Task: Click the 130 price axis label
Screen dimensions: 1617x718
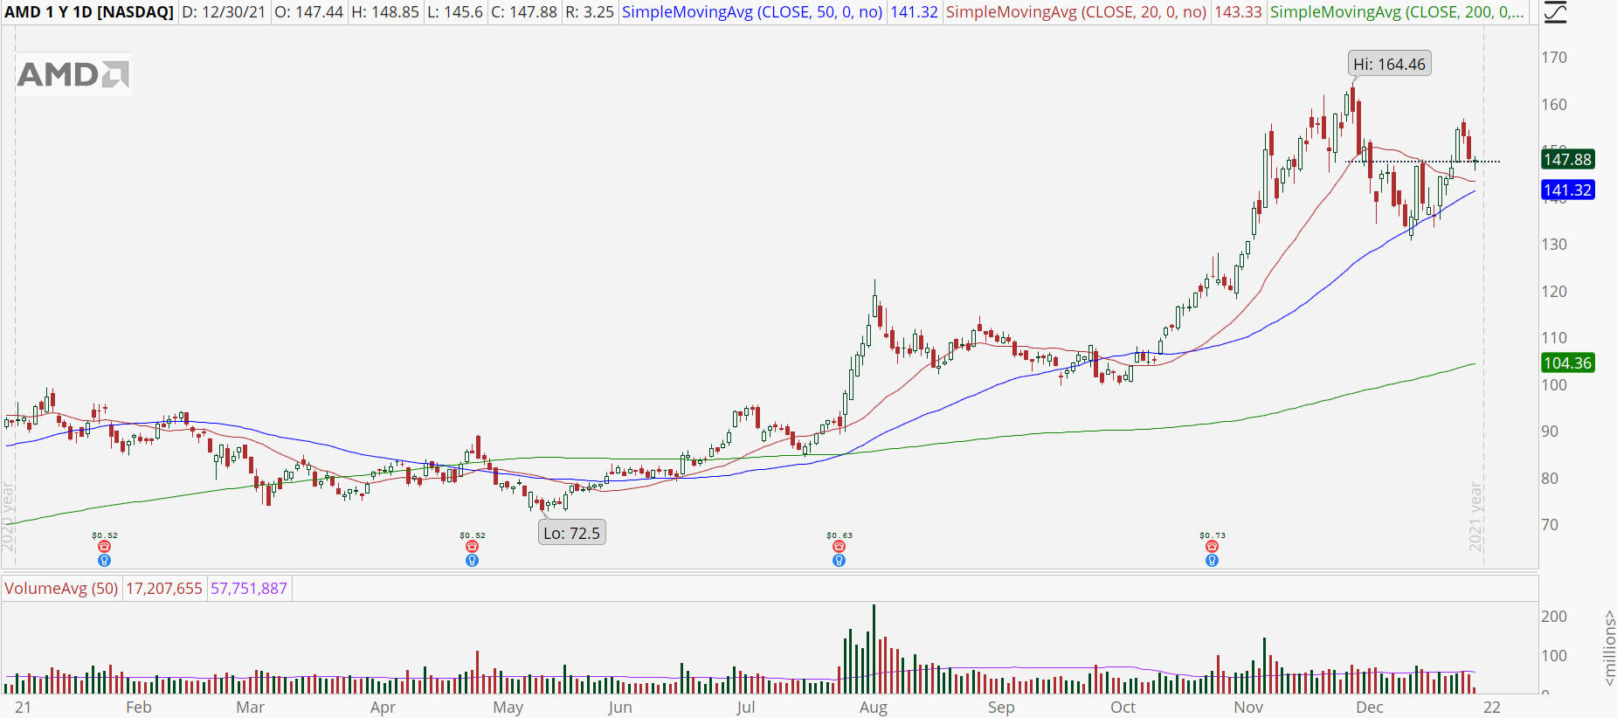Action: 1554,245
